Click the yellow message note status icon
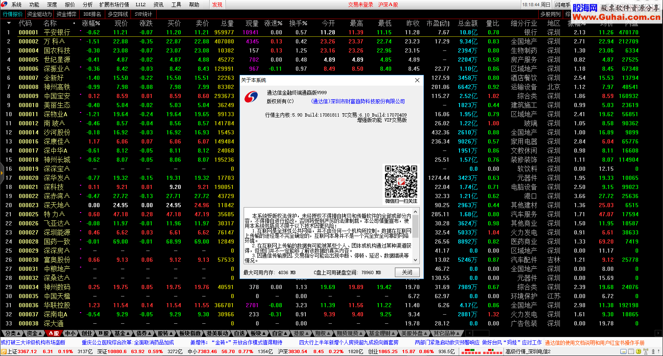This screenshot has height=356, width=663. click(x=624, y=351)
